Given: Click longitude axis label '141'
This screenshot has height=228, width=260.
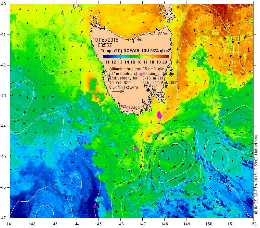Looking at the screenshot, I should [10, 224].
